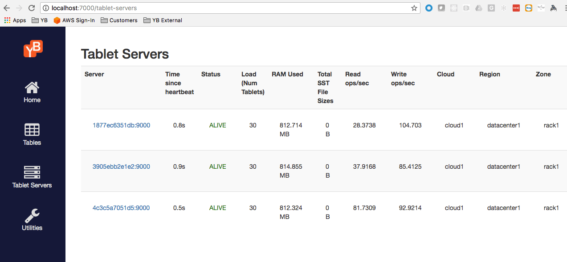Open the Home page from the sidebar
Viewport: 567px width, 262px height.
tap(32, 92)
